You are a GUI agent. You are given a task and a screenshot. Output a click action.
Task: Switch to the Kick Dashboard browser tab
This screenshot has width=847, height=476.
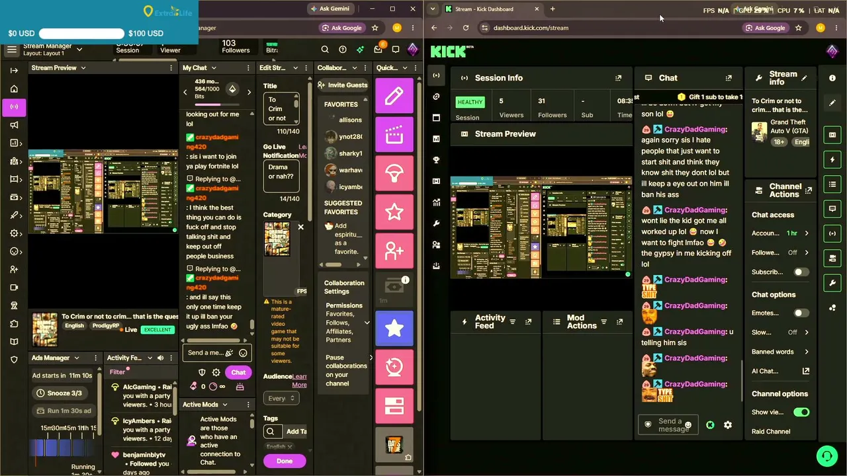click(492, 9)
